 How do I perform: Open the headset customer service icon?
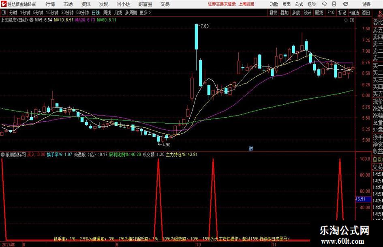(324, 4)
